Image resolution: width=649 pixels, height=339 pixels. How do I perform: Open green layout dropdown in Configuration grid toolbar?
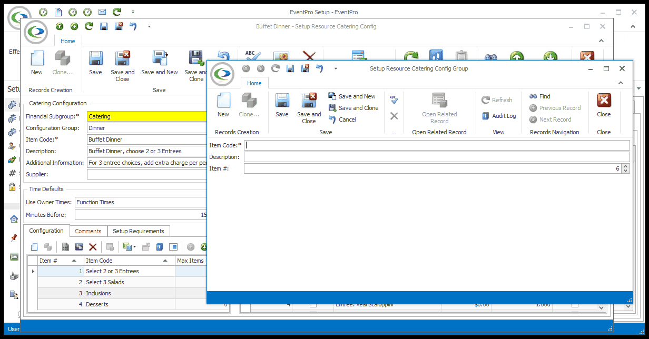tap(130, 247)
